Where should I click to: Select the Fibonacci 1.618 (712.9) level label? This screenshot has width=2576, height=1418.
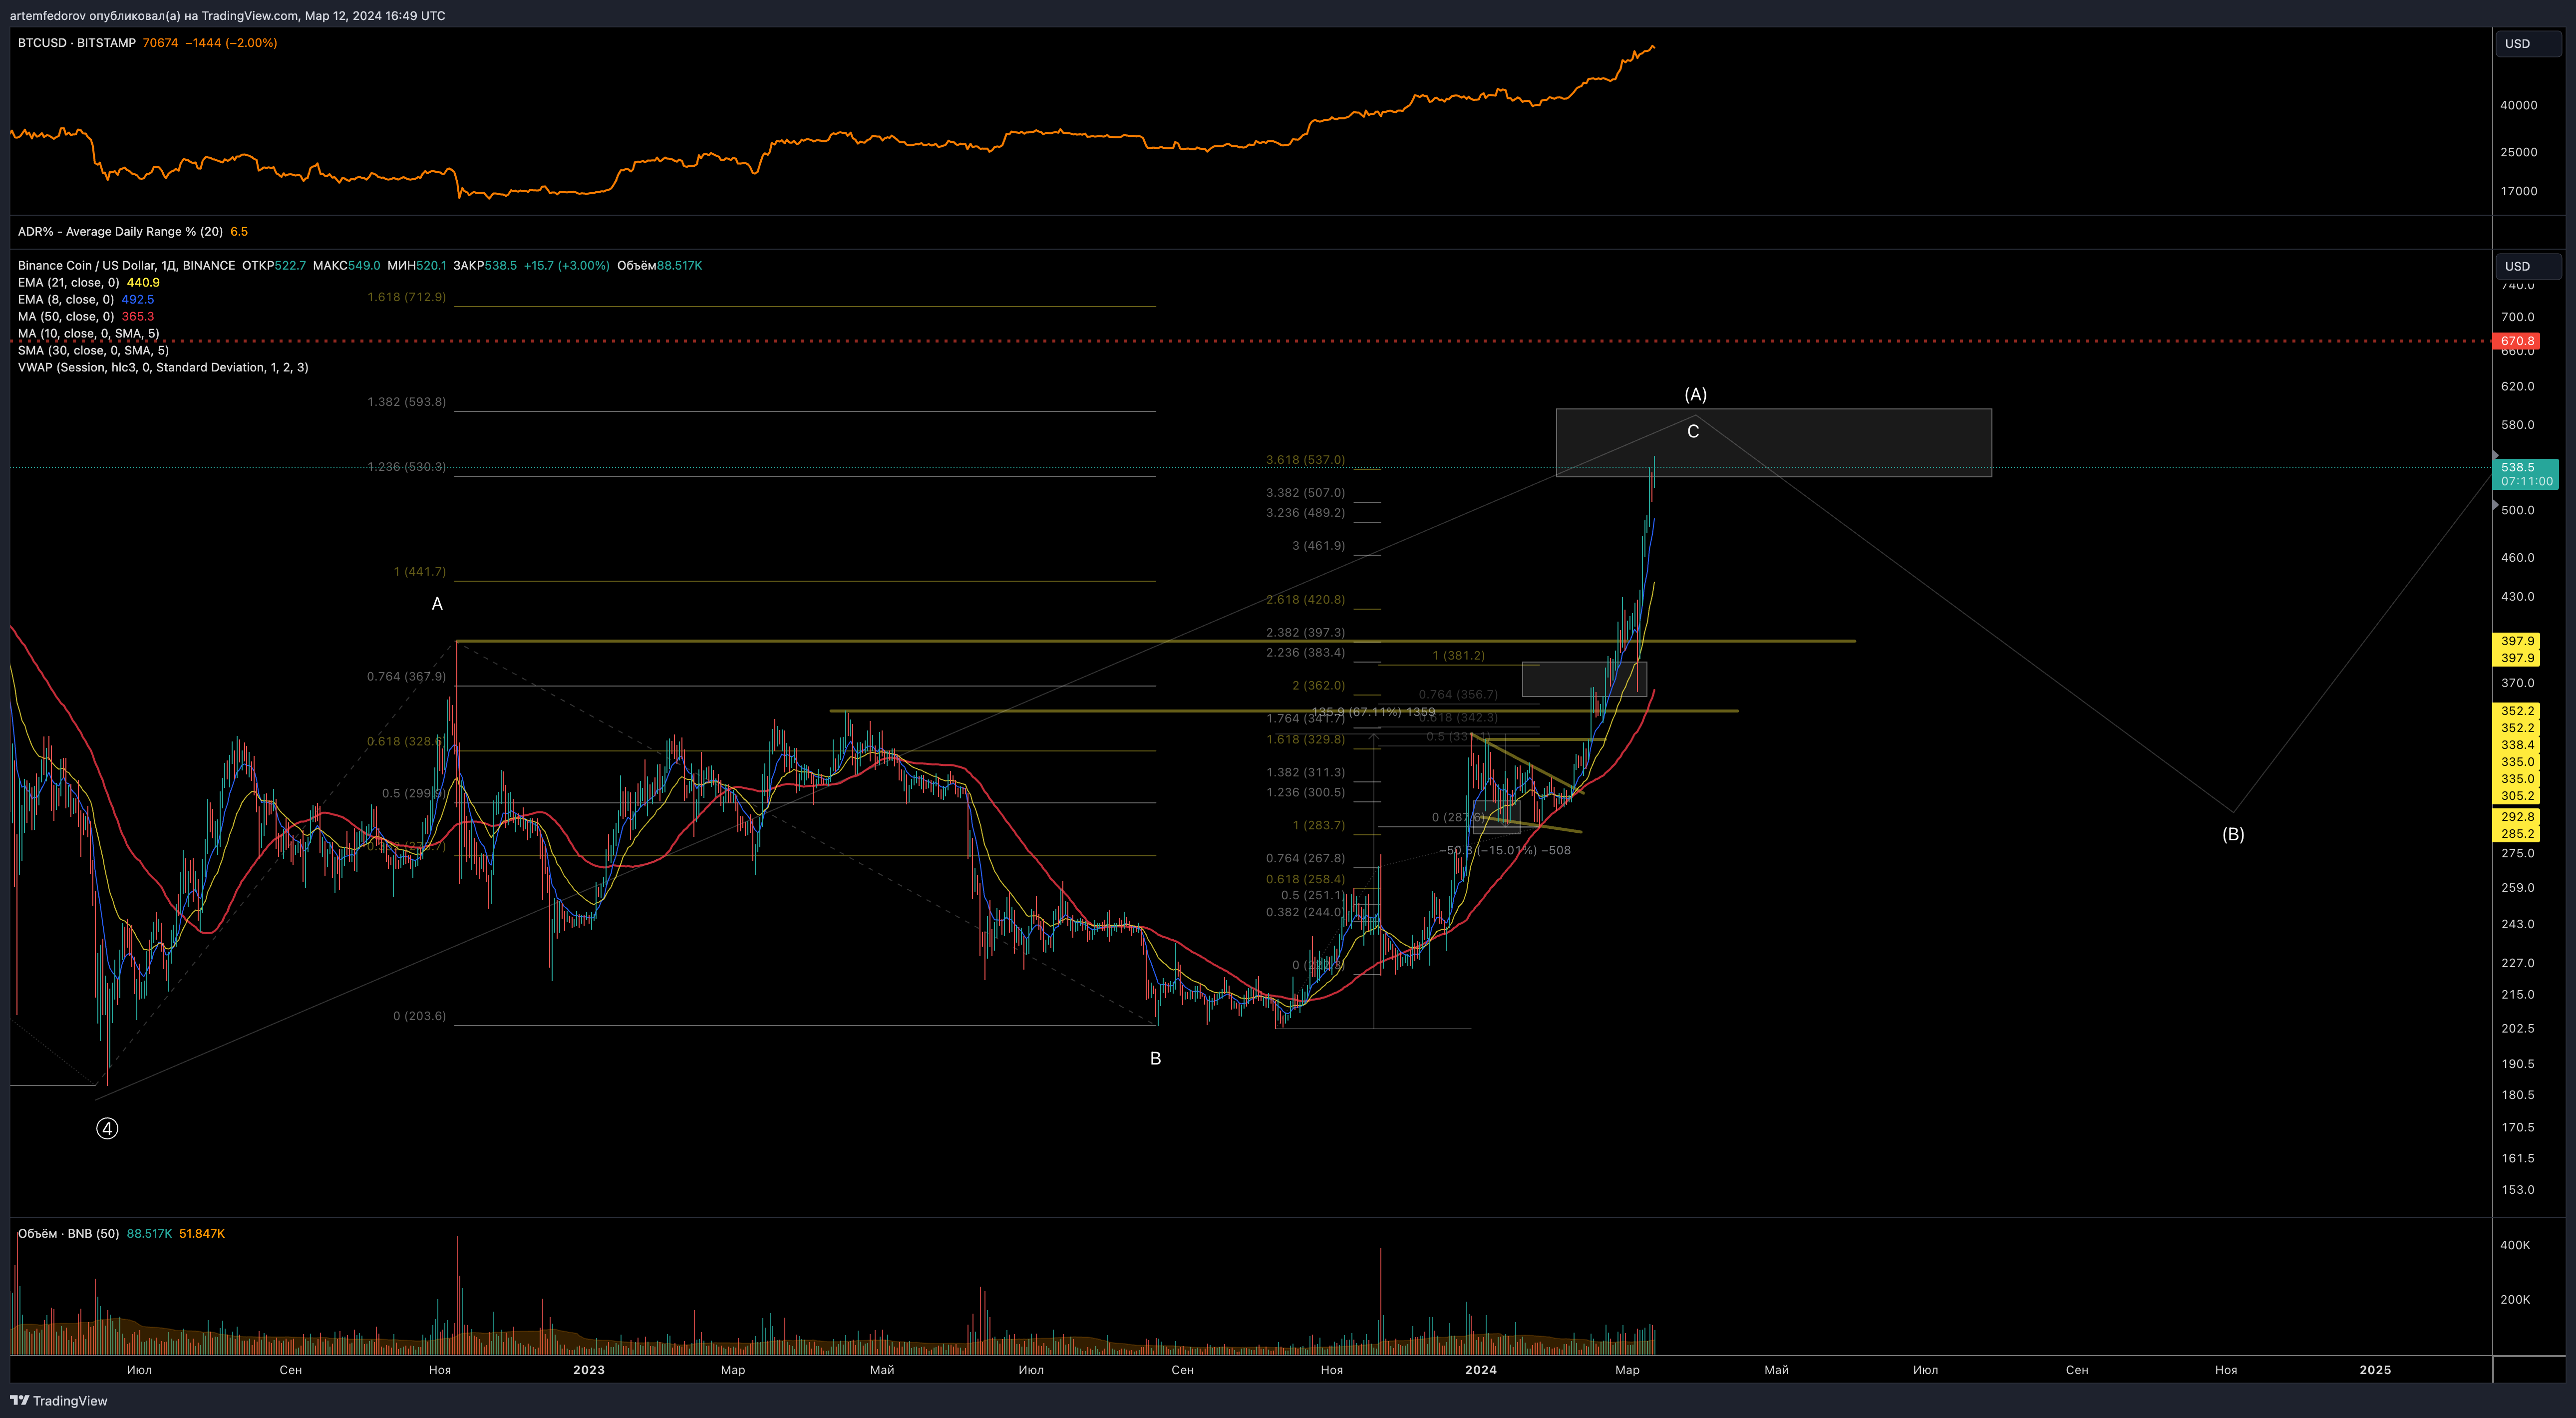(406, 297)
